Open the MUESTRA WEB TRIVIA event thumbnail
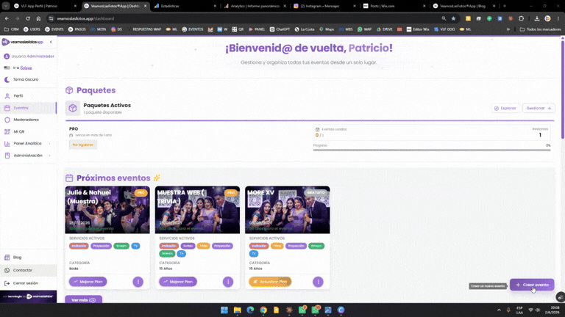 point(197,210)
